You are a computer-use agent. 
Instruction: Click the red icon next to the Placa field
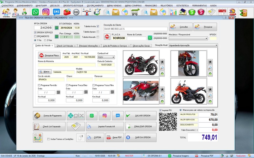(107, 37)
